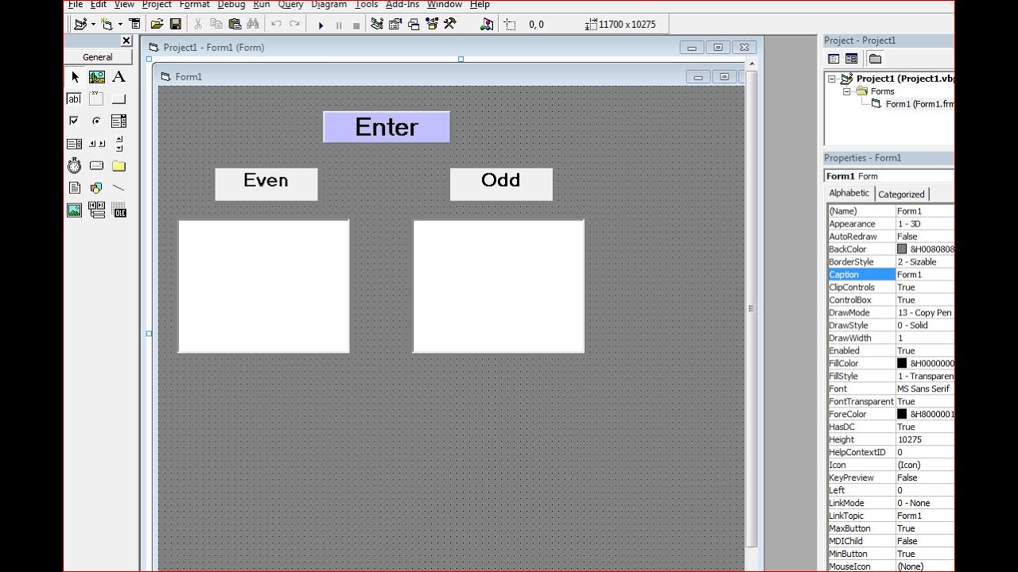
Task: Click the list box under the Even button
Action: click(263, 286)
